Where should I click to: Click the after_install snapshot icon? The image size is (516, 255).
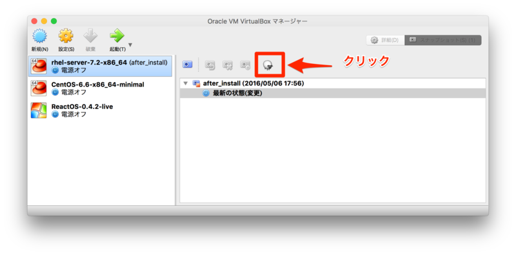(197, 83)
